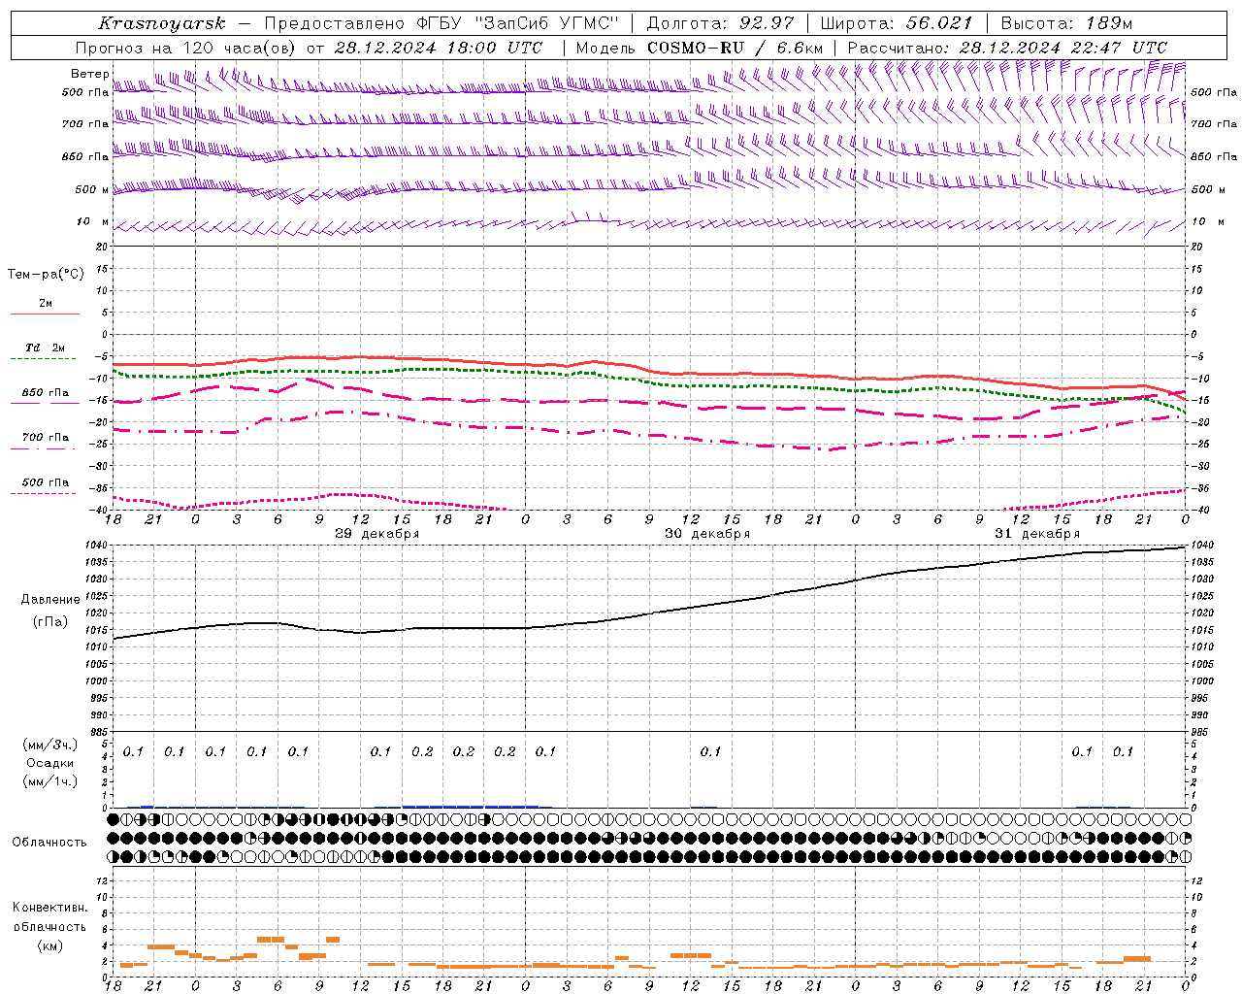Select the "Широта: 56.021" header text
The image size is (1242, 994).
coord(897,23)
